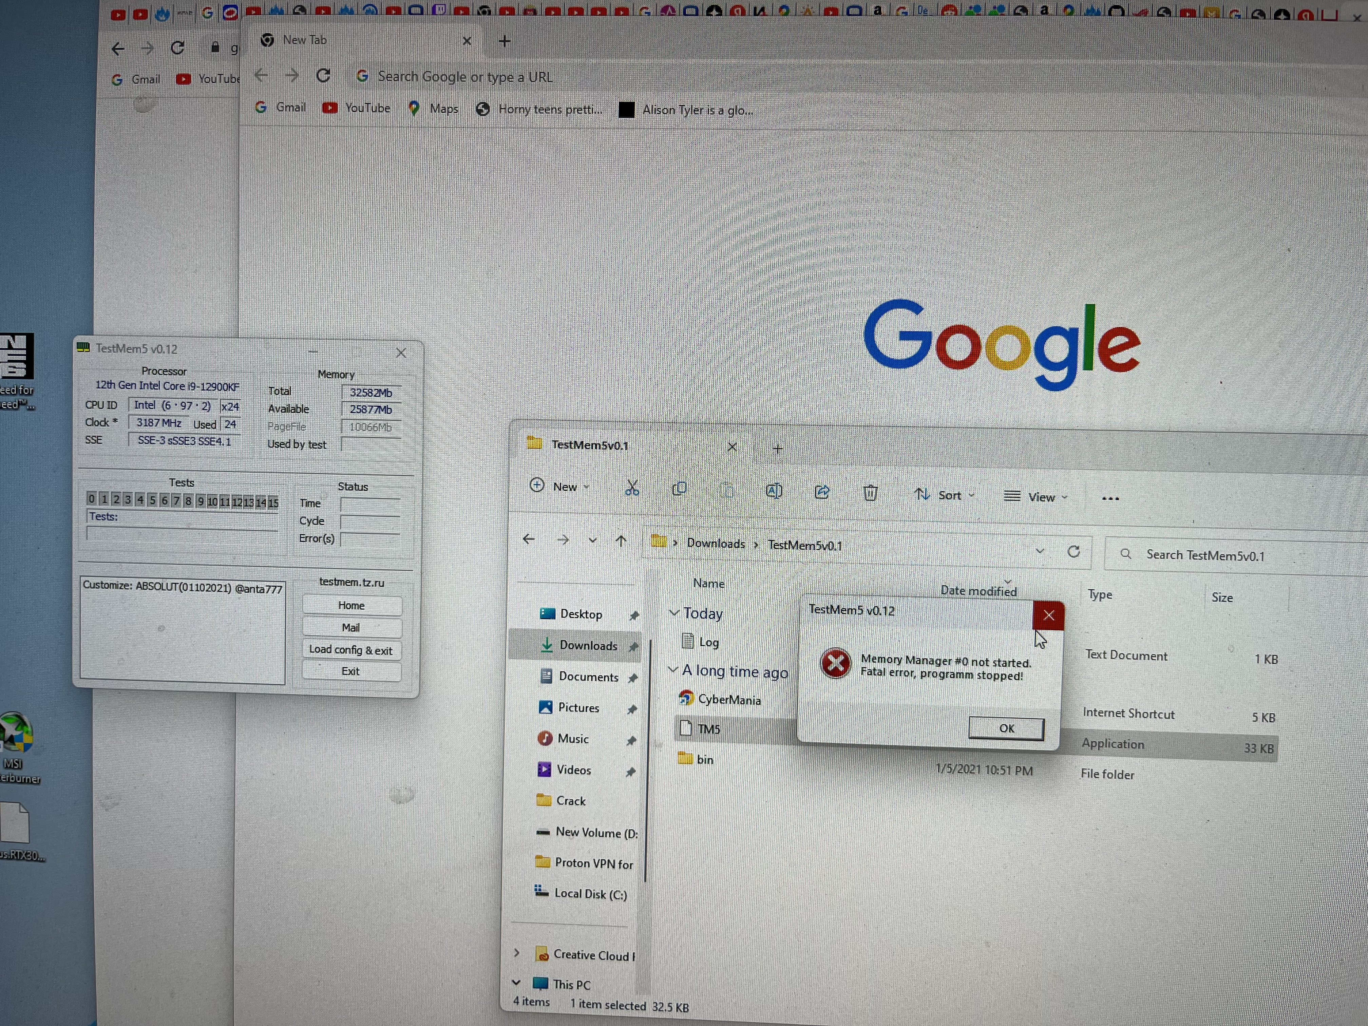Click the Delete trash icon in Explorer
Image resolution: width=1368 pixels, height=1026 pixels.
tap(870, 494)
